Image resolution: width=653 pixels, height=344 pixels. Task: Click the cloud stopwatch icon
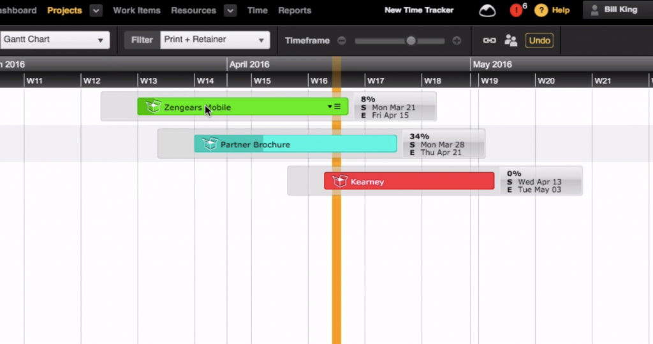pyautogui.click(x=487, y=10)
